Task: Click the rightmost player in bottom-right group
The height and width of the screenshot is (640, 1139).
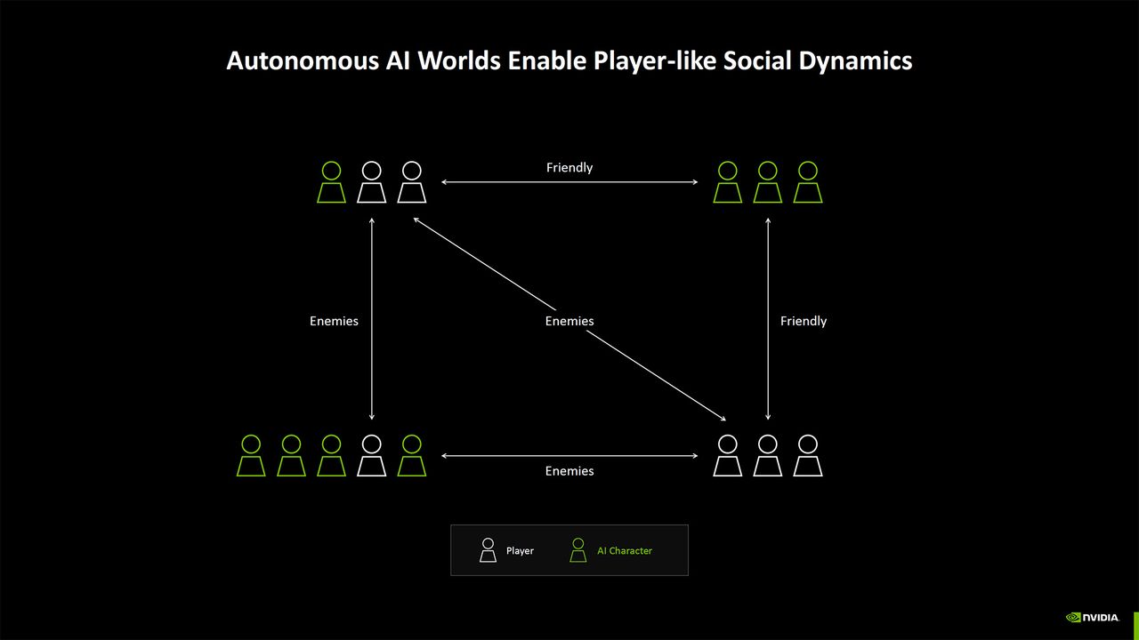Action: 807,455
